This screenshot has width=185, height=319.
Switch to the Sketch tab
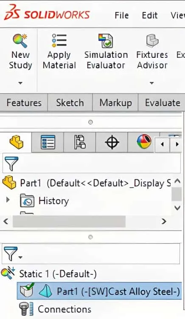[x=70, y=103]
